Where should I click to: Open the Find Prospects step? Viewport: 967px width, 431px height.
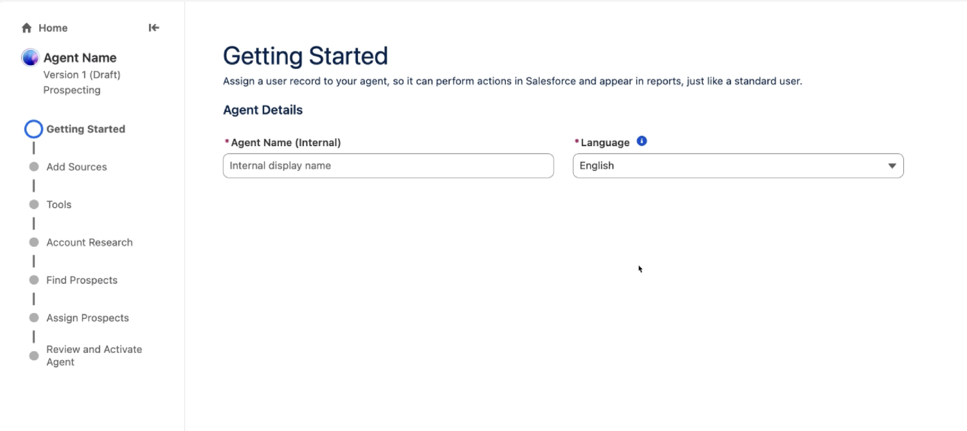pos(82,280)
